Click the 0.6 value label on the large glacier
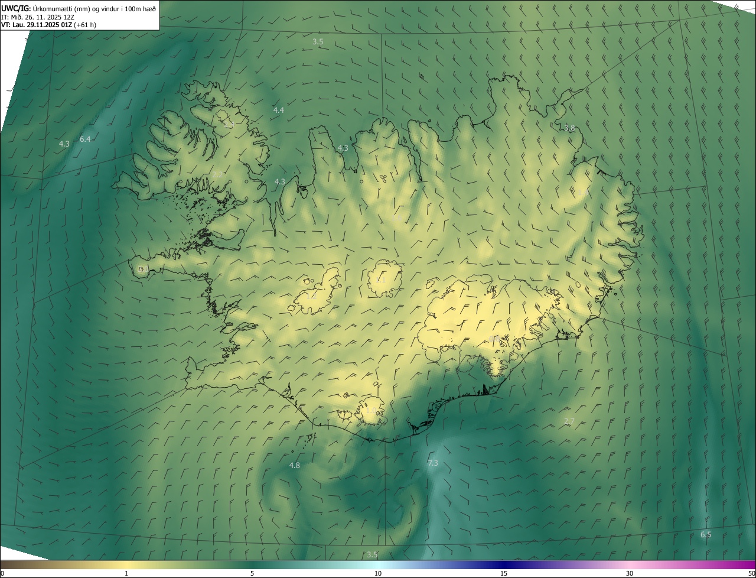Screen dimensions: 756x578 [x=495, y=339]
